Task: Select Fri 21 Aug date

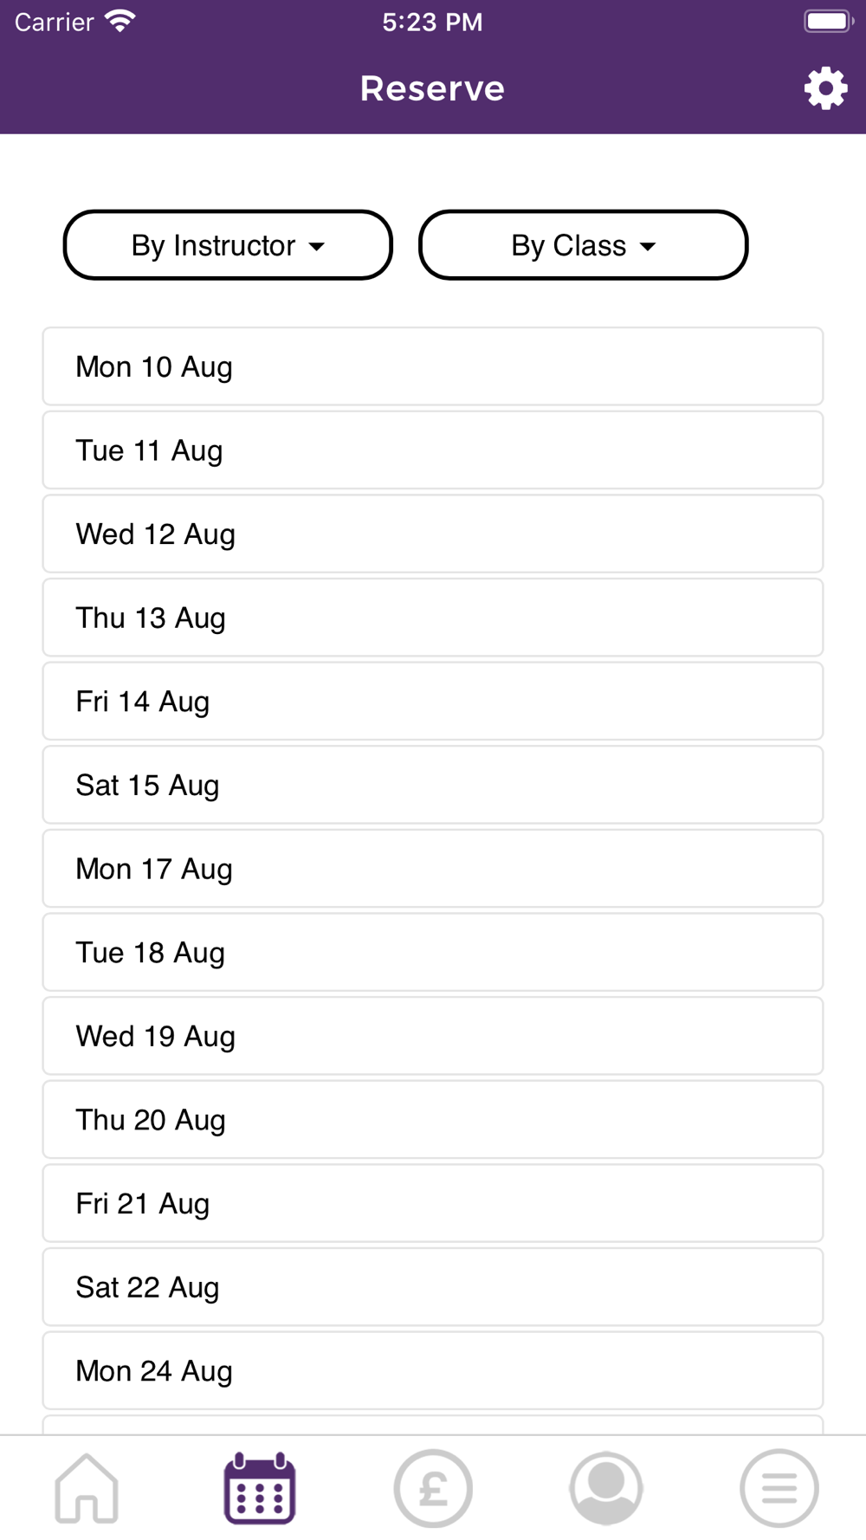Action: (433, 1204)
